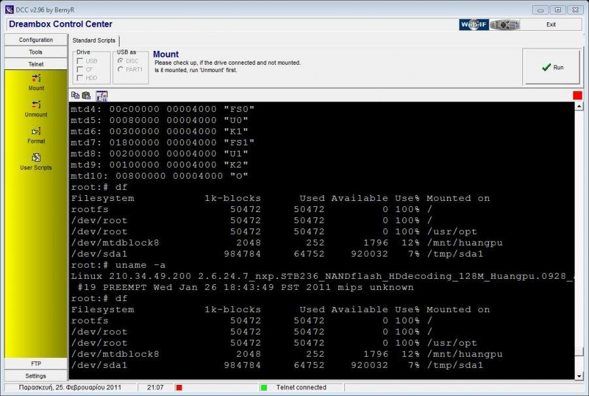Click the 'Dreambox Control Center' heading
This screenshot has width=589, height=396.
click(60, 24)
